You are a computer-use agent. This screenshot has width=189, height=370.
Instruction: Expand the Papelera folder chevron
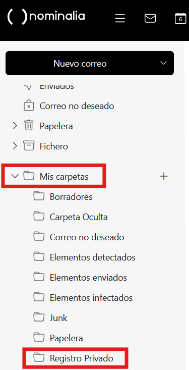[15, 126]
